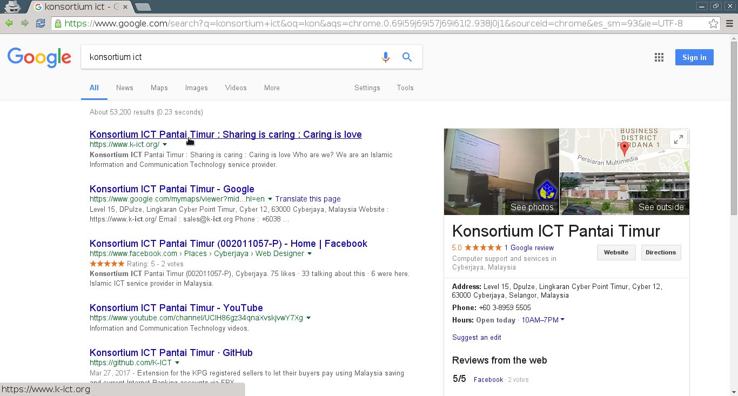Image resolution: width=738 pixels, height=396 pixels.
Task: Switch to the News tab
Action: 124,88
